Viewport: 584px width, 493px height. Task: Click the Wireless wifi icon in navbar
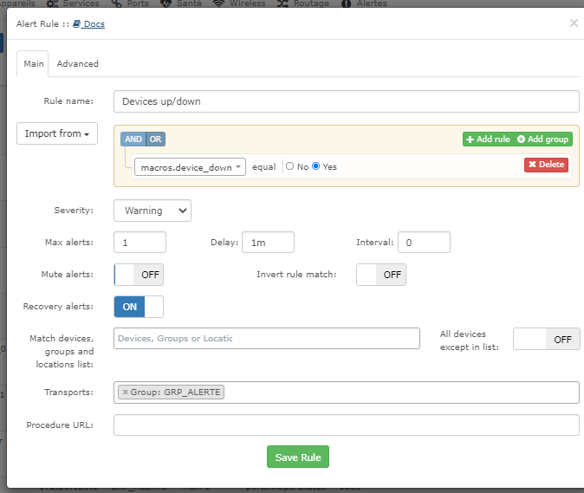tap(218, 3)
